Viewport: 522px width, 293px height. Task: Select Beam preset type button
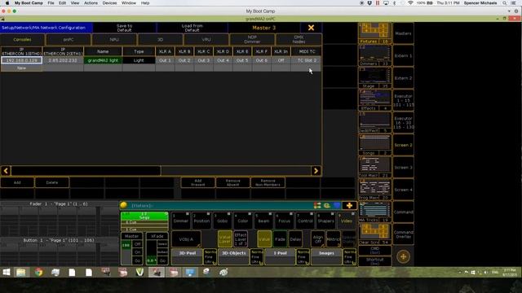tap(263, 221)
